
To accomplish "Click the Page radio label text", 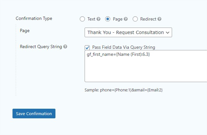I will tap(118, 19).
